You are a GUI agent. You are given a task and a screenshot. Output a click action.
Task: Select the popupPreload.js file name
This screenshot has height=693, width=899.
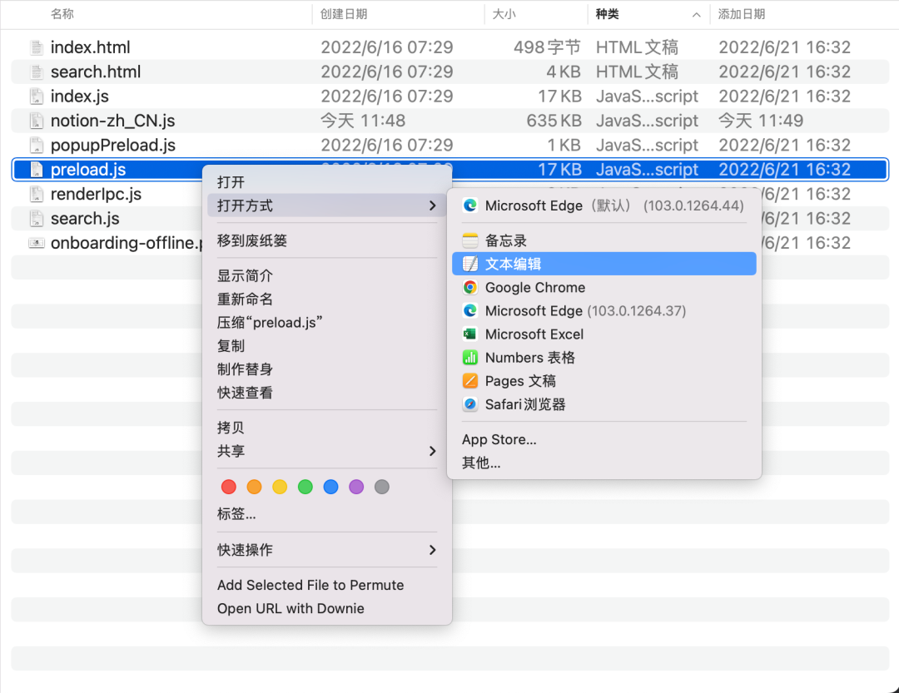pos(113,145)
